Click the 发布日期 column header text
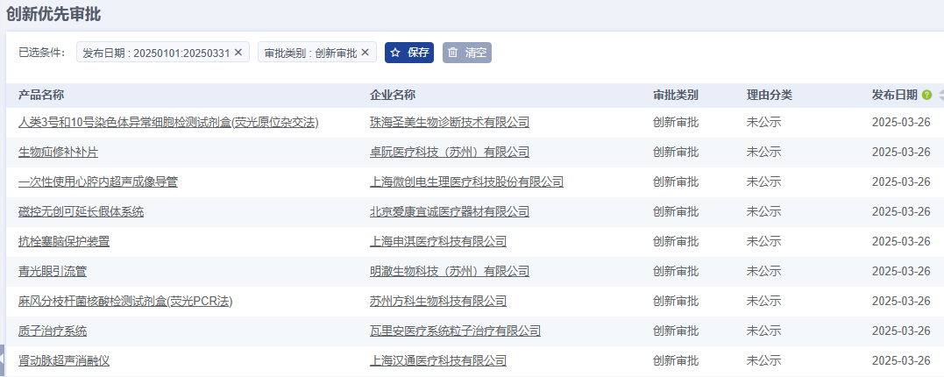Image resolution: width=944 pixels, height=377 pixels. coord(895,96)
